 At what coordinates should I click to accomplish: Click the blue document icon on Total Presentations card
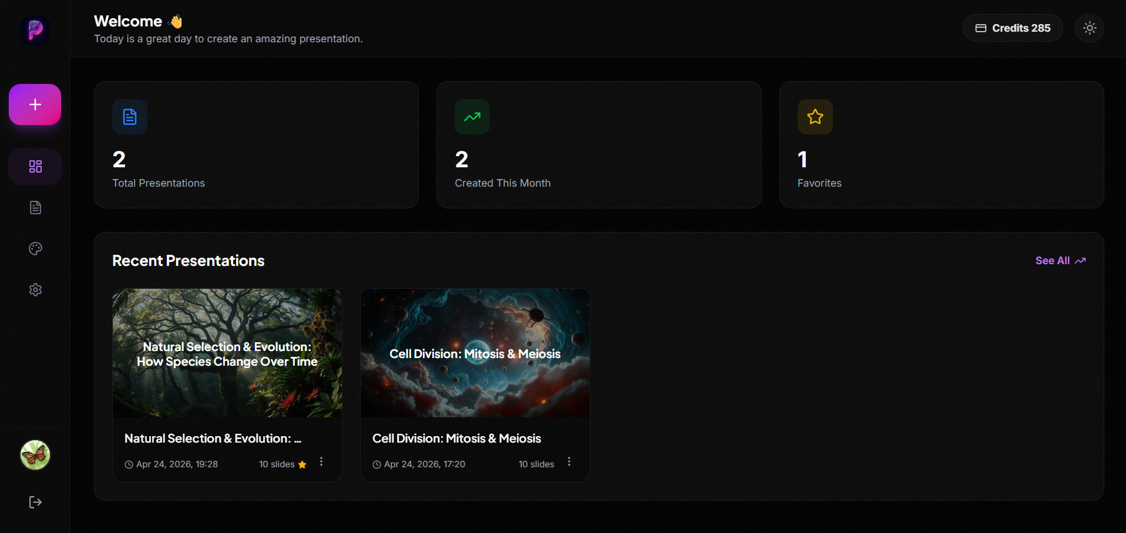pyautogui.click(x=130, y=117)
